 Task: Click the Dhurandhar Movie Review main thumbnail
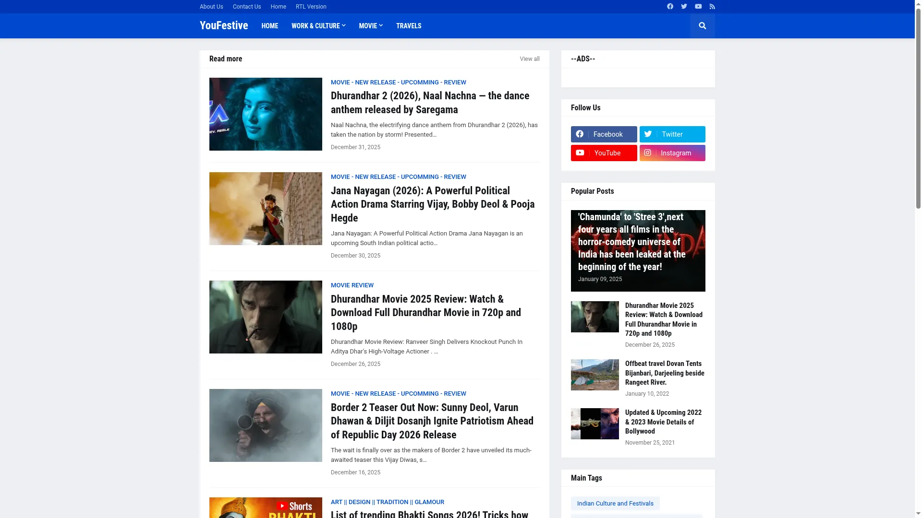(266, 317)
